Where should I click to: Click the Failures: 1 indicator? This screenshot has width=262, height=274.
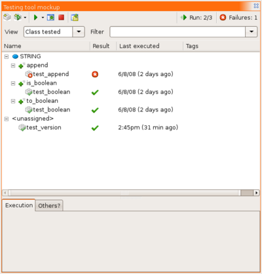click(x=238, y=18)
